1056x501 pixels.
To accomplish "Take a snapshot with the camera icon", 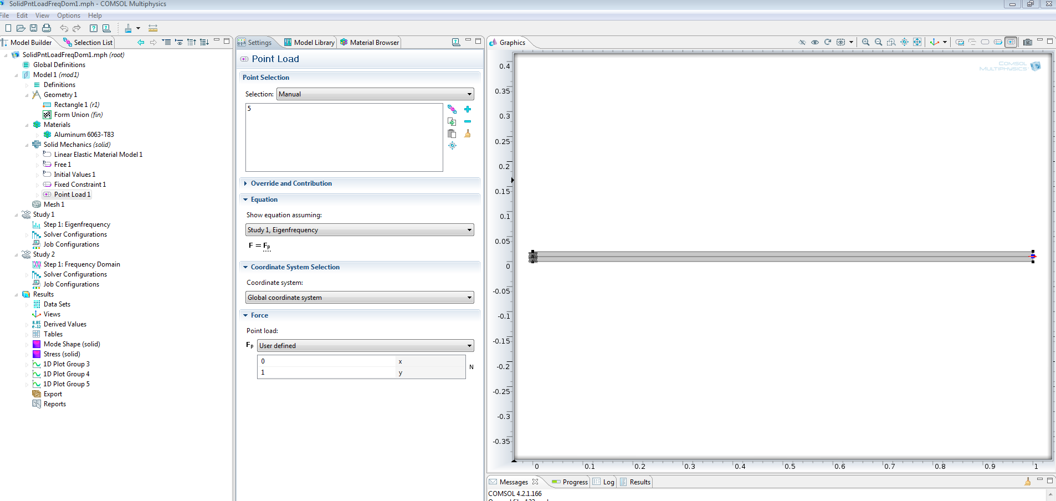I will coord(1027,42).
